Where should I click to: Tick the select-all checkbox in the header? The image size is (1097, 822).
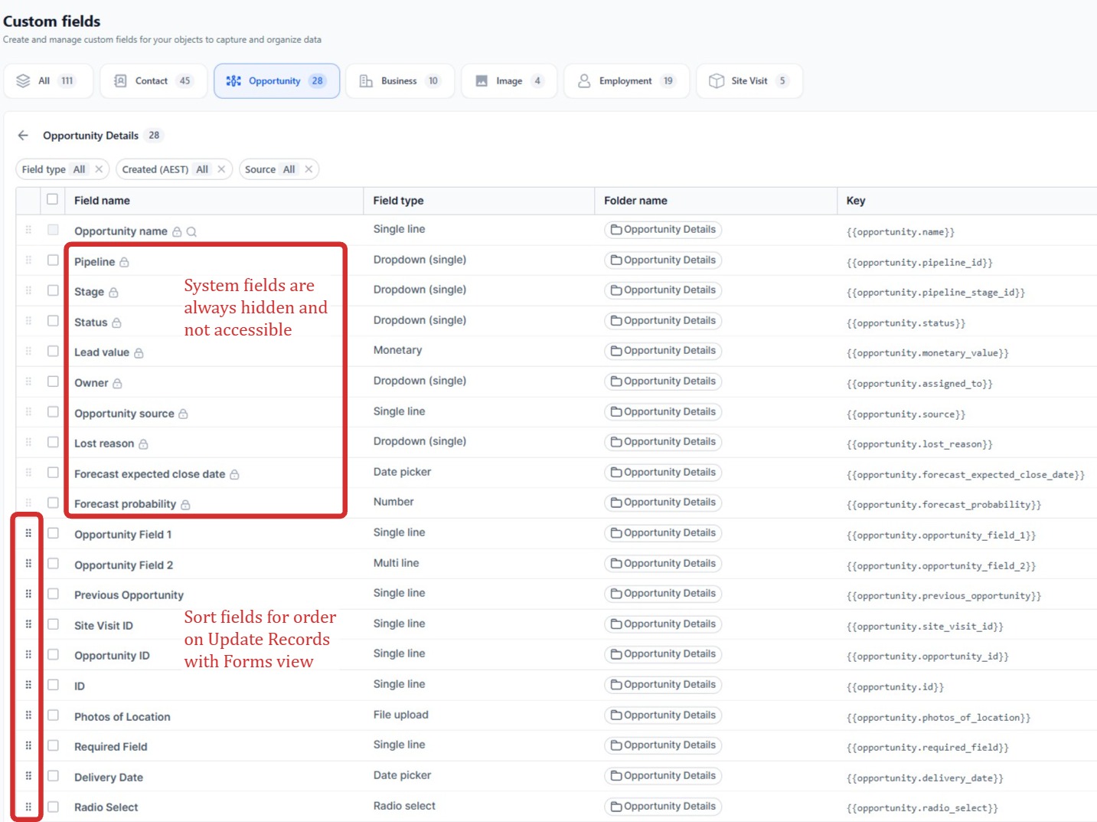pyautogui.click(x=52, y=199)
